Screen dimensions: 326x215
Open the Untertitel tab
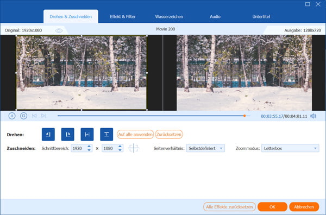(x=261, y=16)
